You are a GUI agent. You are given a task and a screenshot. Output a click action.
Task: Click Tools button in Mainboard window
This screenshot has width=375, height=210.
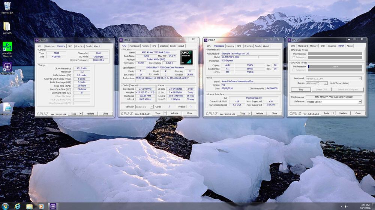coord(243,114)
